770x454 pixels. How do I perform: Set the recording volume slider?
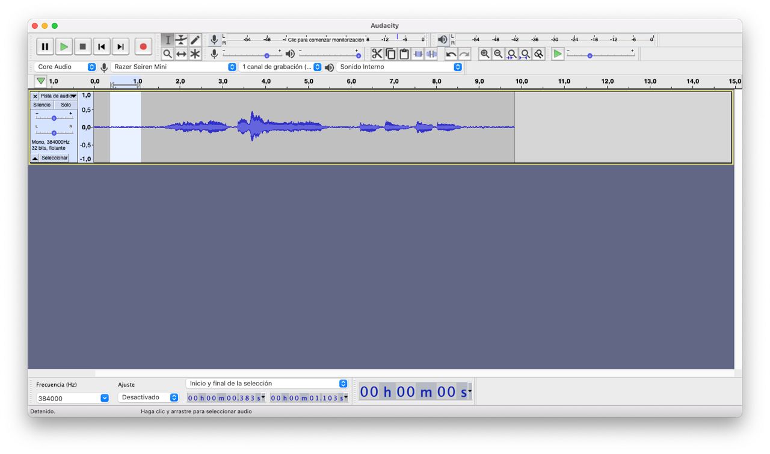(x=251, y=54)
